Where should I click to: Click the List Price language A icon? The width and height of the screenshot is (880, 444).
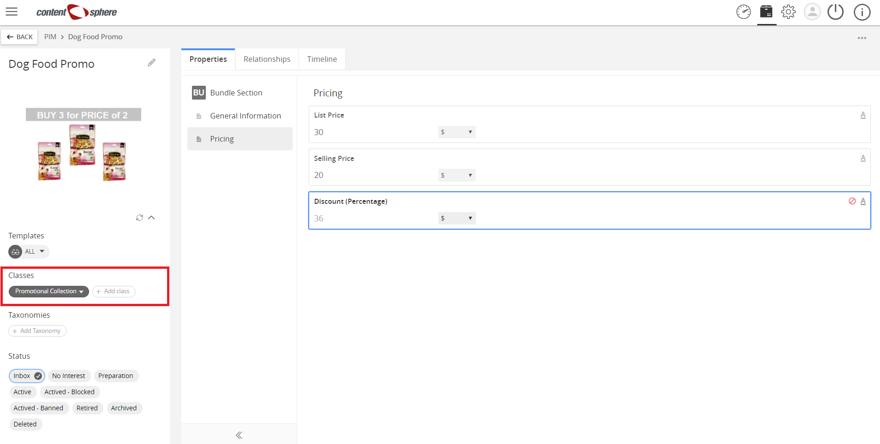863,115
